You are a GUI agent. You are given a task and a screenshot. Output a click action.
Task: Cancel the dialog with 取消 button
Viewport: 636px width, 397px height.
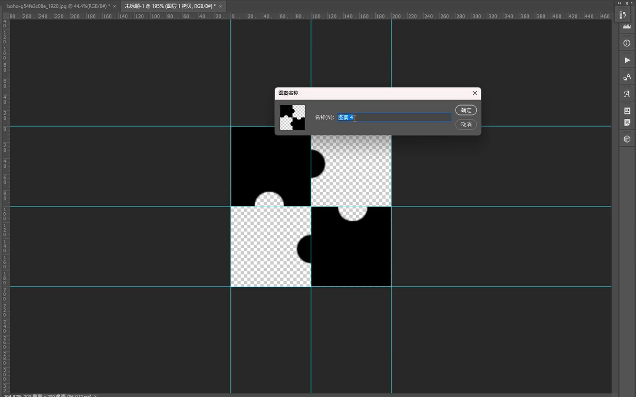[466, 125]
